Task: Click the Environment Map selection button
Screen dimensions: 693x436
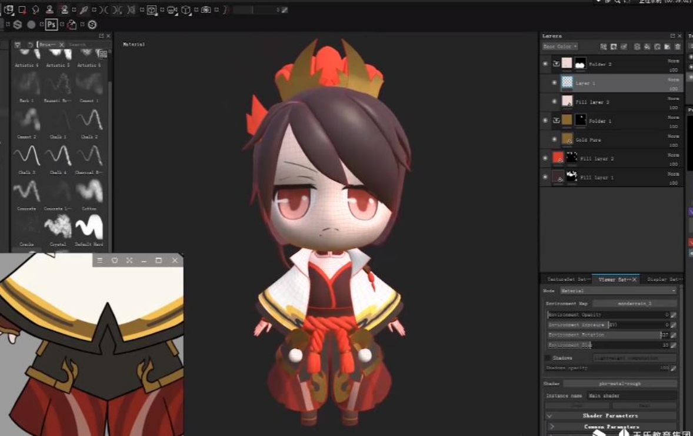Action: click(x=634, y=304)
